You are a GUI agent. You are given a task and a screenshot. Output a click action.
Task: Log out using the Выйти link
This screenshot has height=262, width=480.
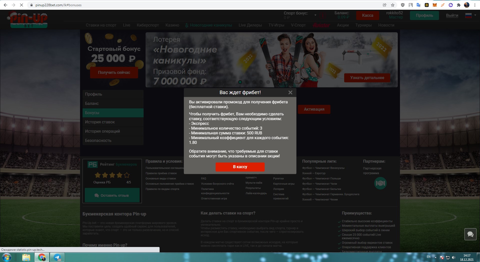452,16
